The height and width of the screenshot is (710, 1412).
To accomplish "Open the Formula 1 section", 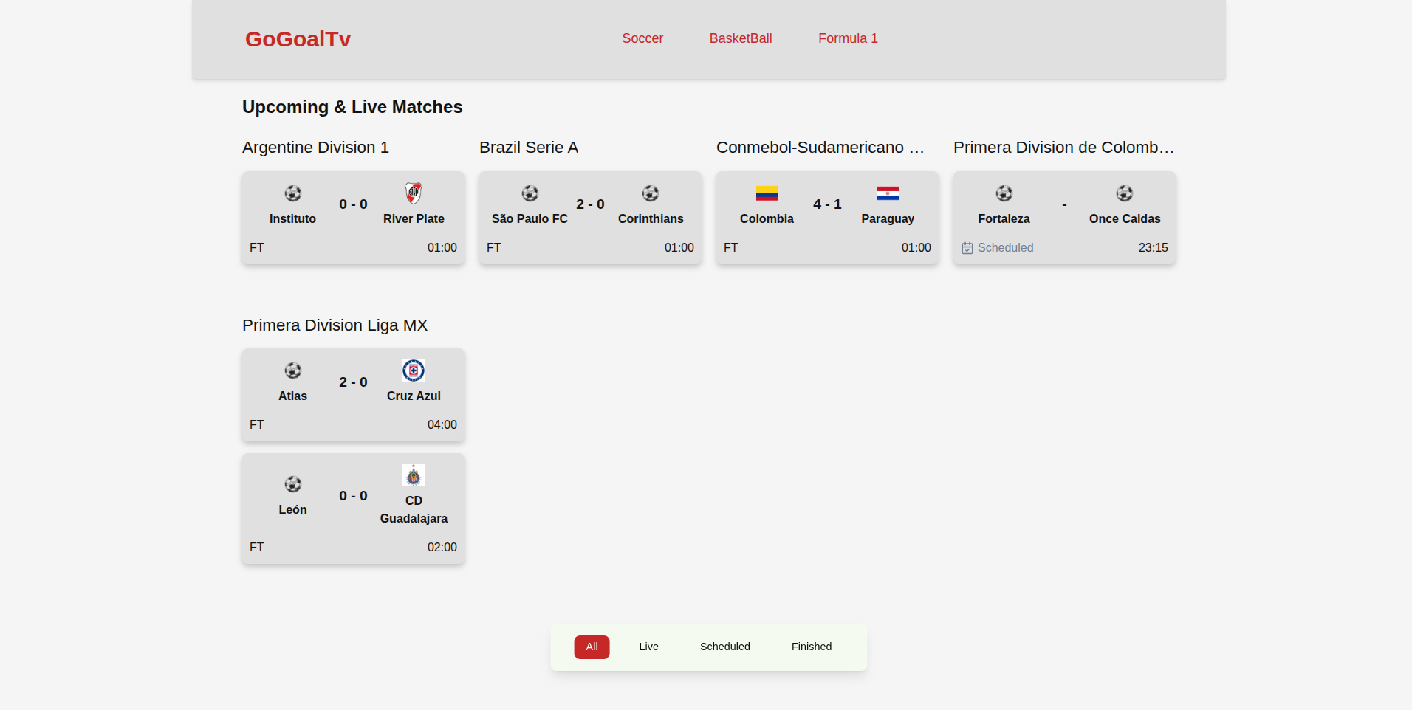I will (848, 38).
